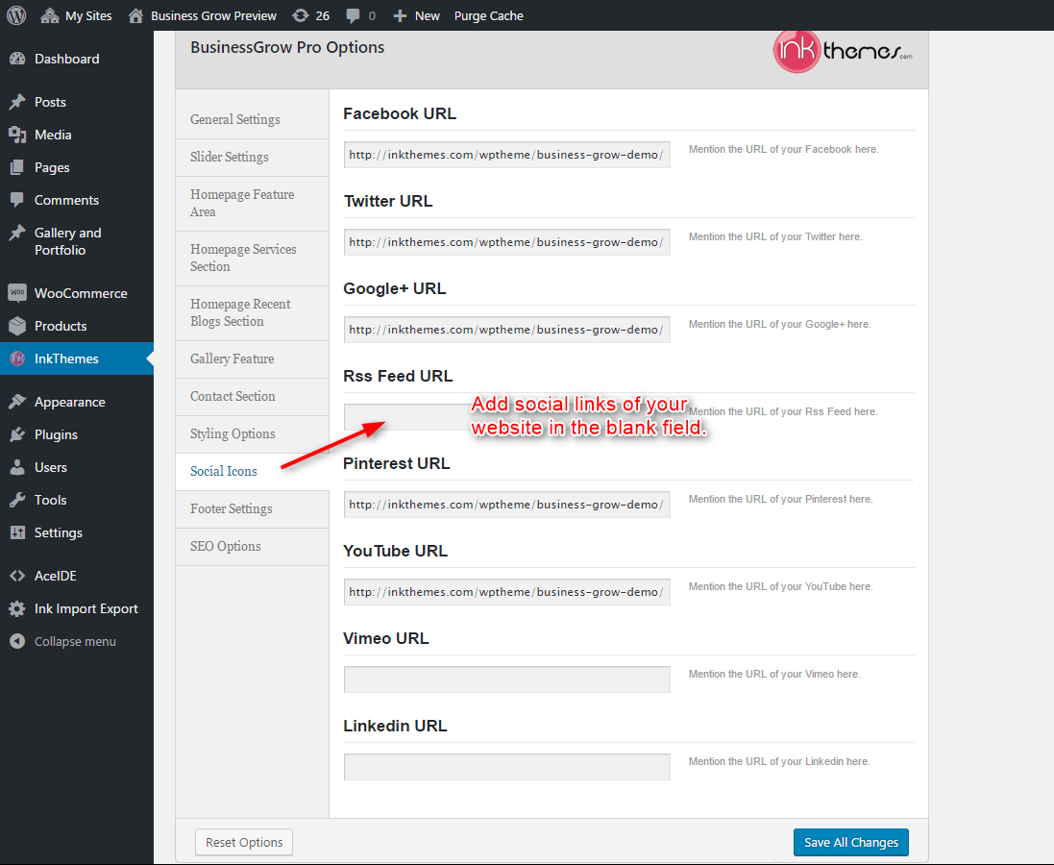1054x865 pixels.
Task: Open WooCommerce menu label
Action: (81, 293)
